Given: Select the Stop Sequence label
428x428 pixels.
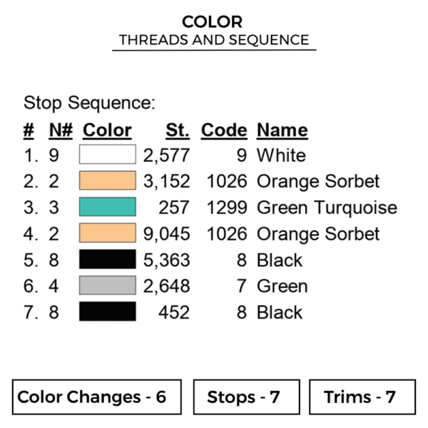Looking at the screenshot, I should (x=89, y=103).
